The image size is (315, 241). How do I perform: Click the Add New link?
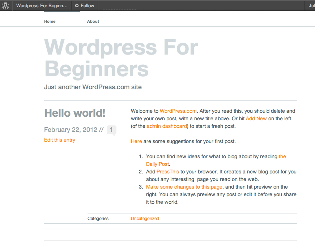pos(256,119)
